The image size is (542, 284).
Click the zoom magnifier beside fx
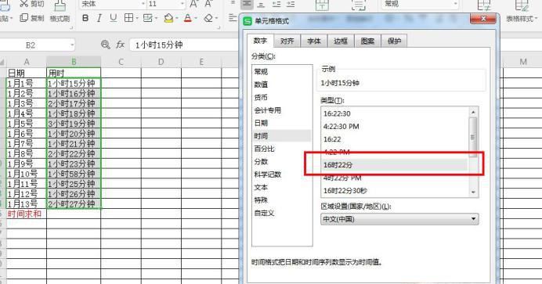point(106,45)
